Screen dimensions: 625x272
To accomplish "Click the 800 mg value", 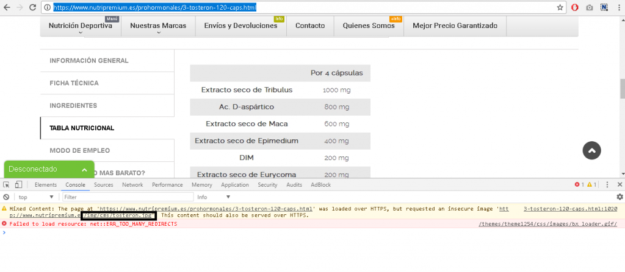I will [337, 107].
